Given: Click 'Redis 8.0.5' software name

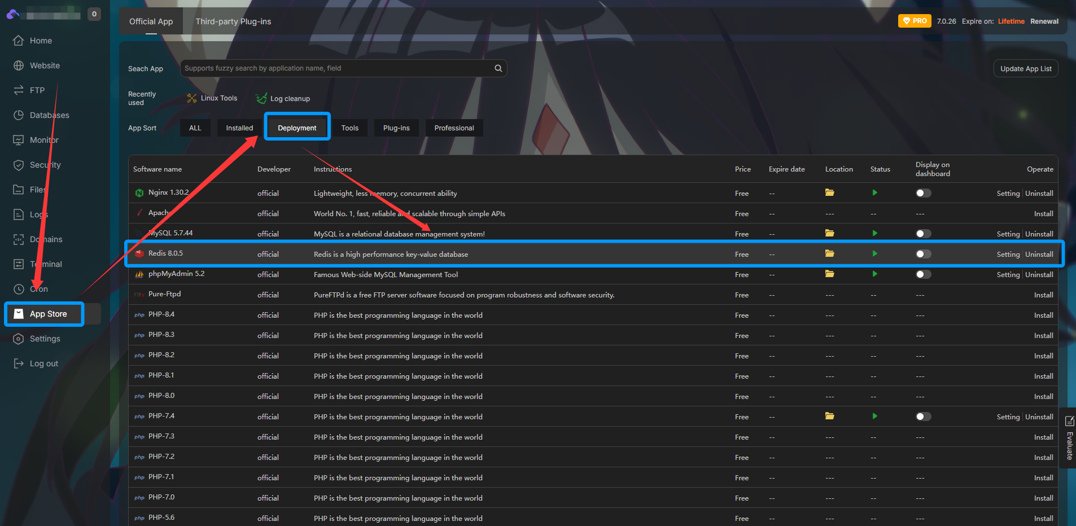Looking at the screenshot, I should (165, 253).
